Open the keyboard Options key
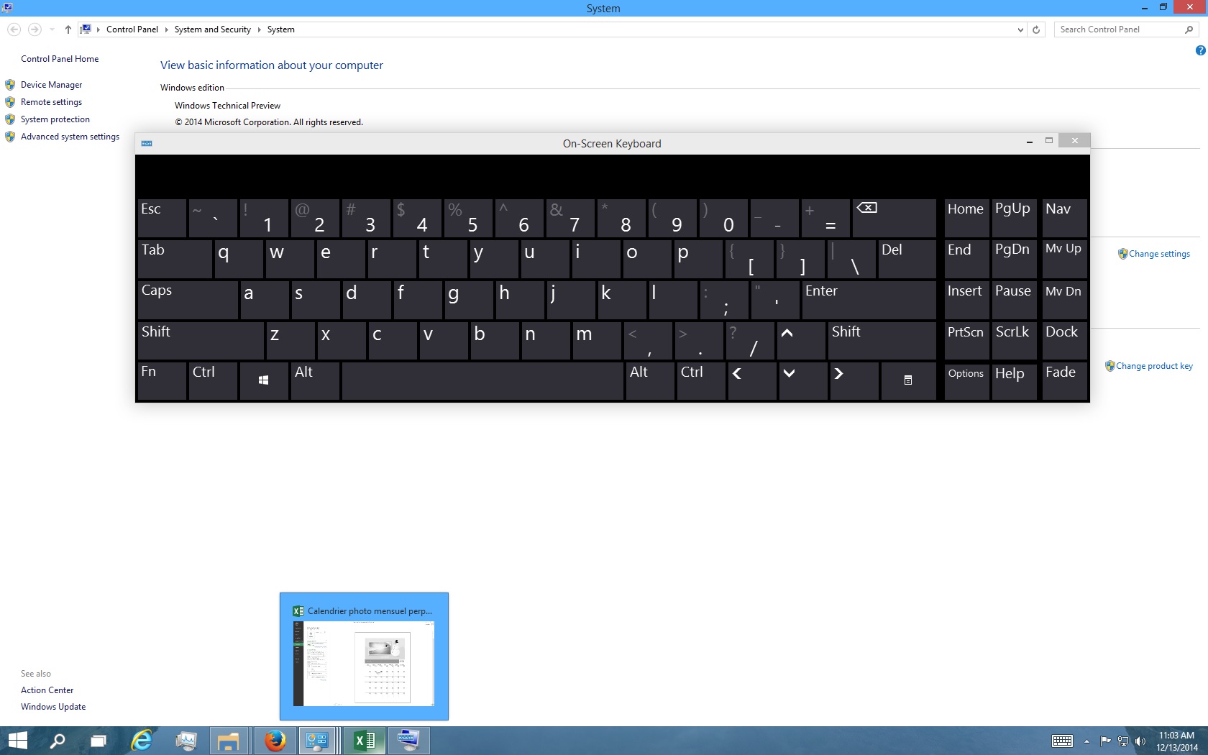 pos(966,380)
